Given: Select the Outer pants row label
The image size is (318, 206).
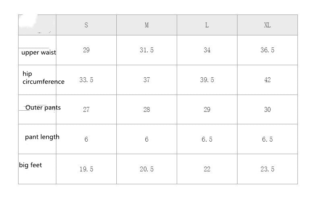Looking at the screenshot, I should (43, 108).
